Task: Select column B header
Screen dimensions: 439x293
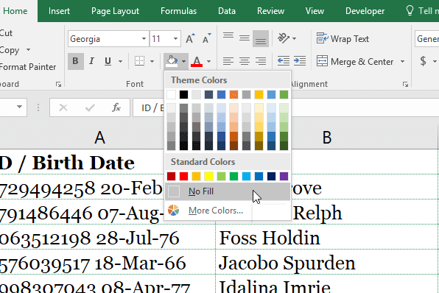Action: pos(327,138)
